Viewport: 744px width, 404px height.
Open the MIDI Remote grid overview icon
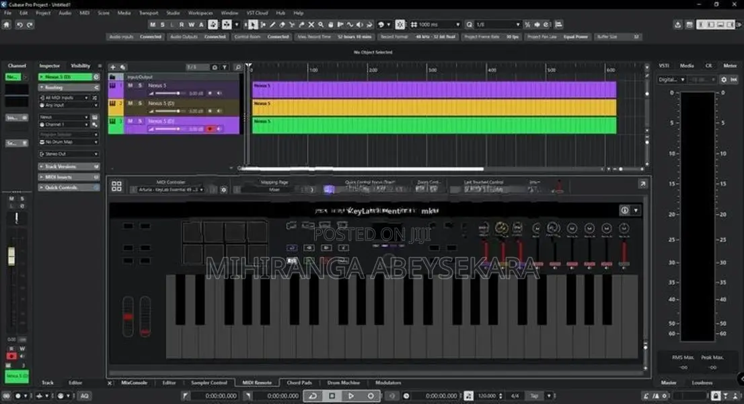(116, 186)
